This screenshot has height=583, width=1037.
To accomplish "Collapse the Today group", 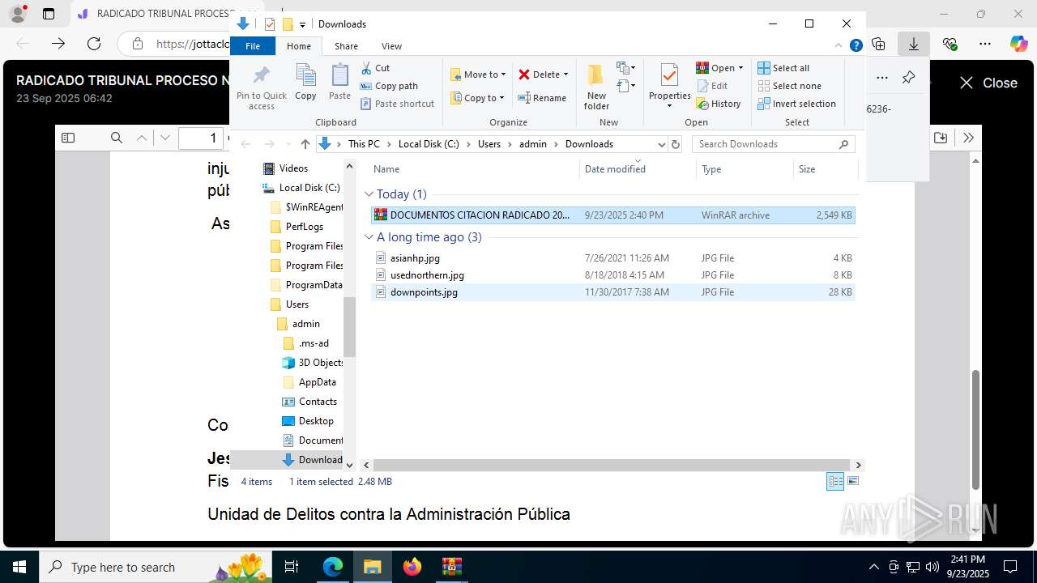I will pyautogui.click(x=369, y=194).
